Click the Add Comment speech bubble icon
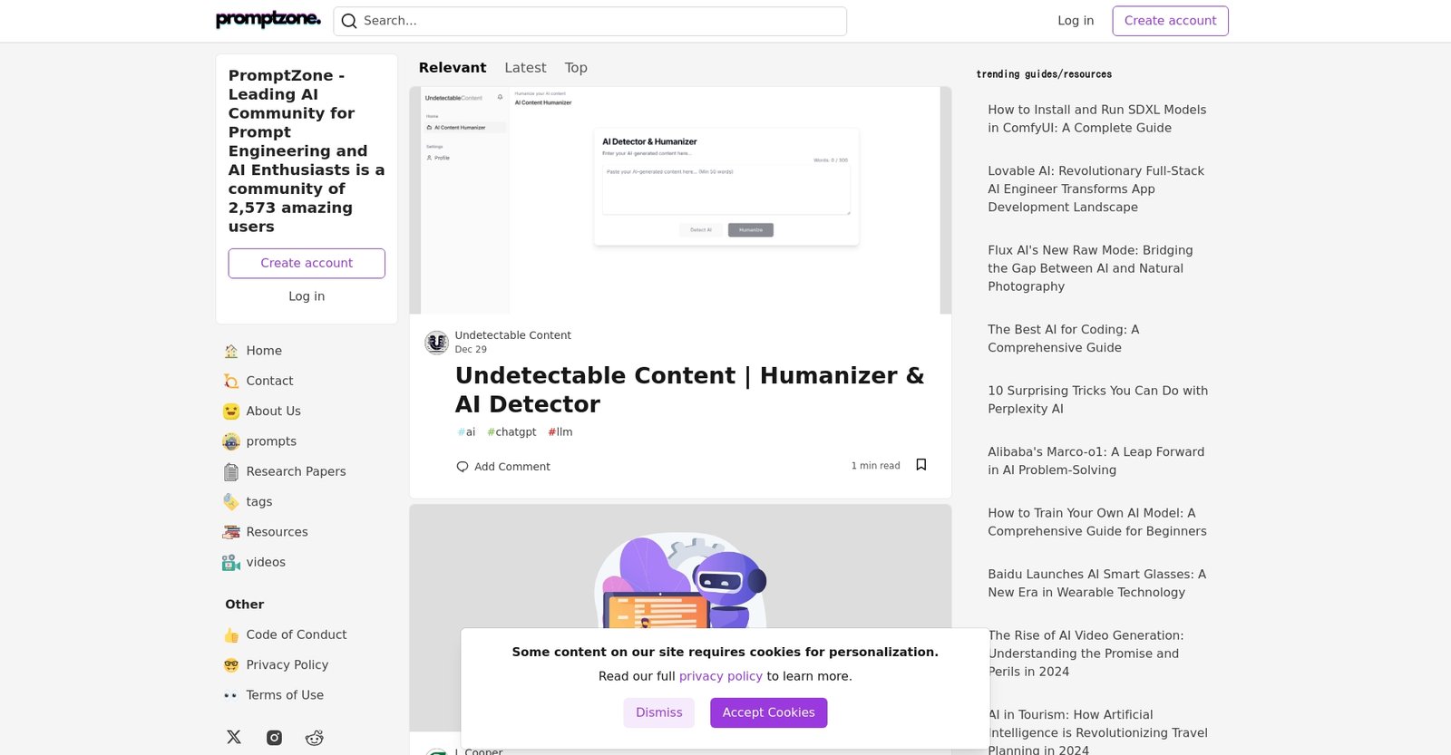The height and width of the screenshot is (755, 1451). (463, 467)
